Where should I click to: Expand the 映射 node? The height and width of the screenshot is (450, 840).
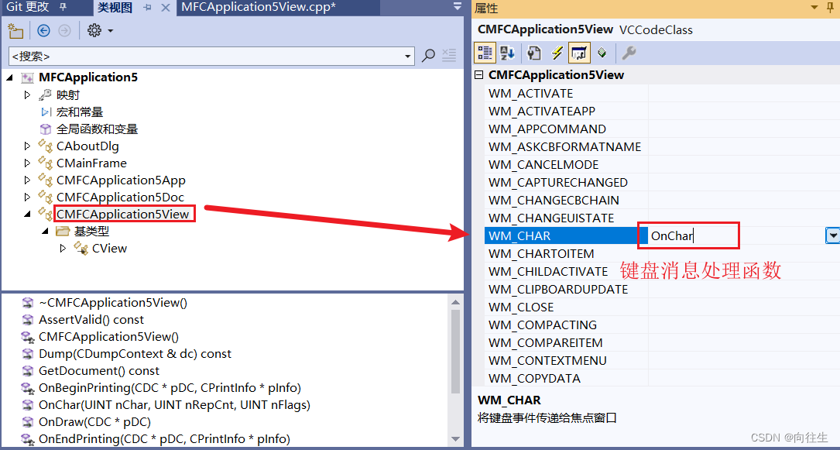(28, 94)
